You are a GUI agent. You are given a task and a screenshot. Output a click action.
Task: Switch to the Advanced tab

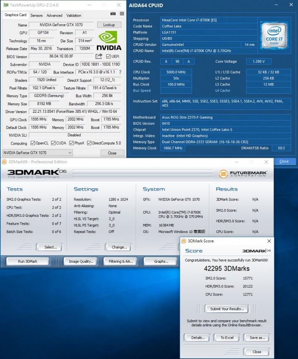pyautogui.click(x=54, y=15)
